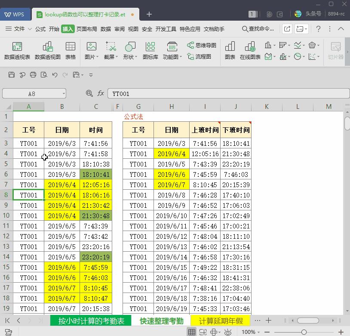The image size is (350, 336).
Task: Open the function chart (功能图) tool
Action: [172, 51]
